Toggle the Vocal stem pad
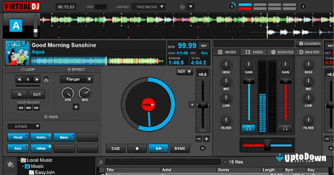 18,137
